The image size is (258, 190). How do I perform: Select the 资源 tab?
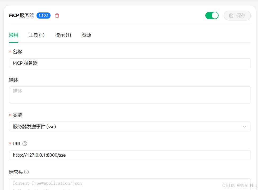[86, 35]
